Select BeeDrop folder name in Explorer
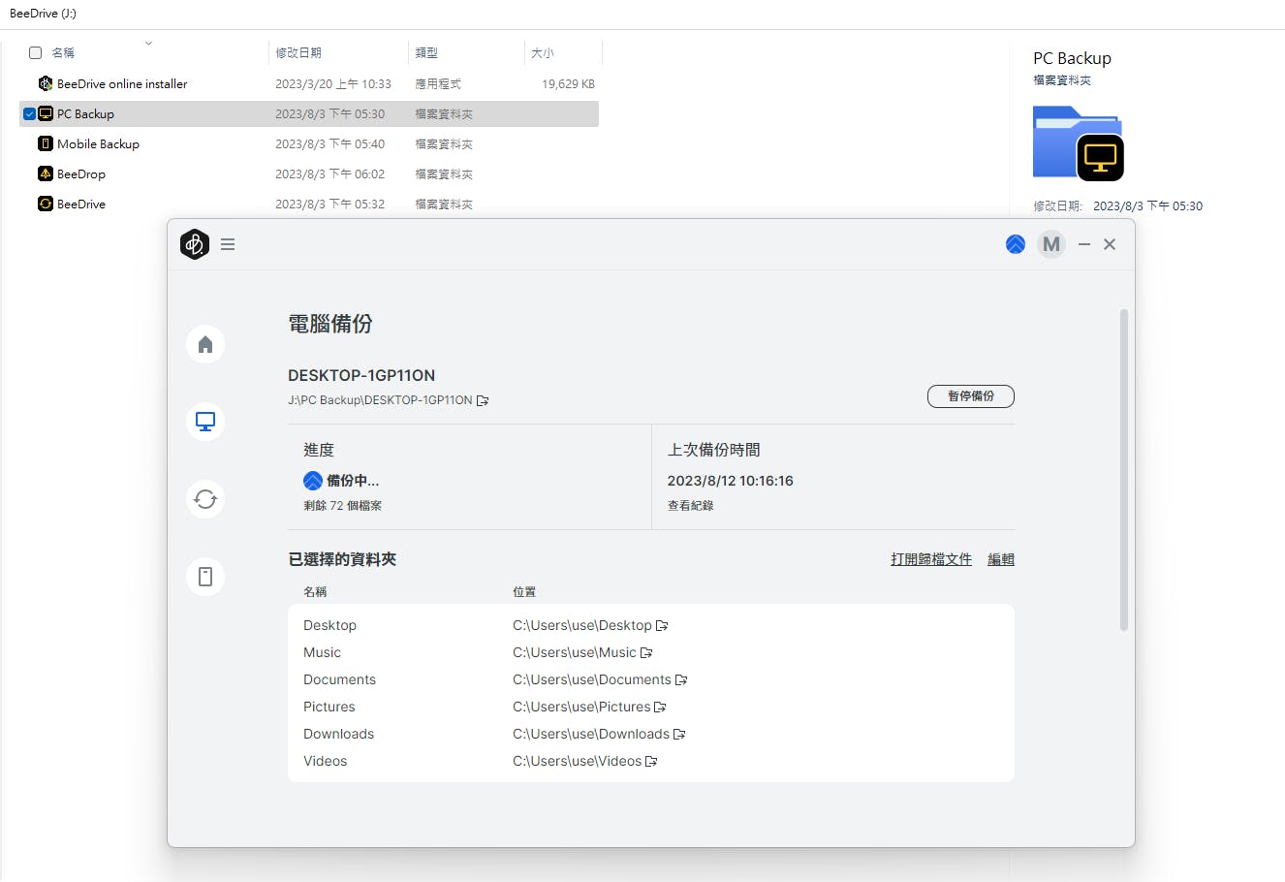 [81, 173]
